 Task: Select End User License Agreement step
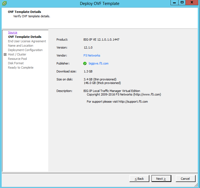click(27, 41)
